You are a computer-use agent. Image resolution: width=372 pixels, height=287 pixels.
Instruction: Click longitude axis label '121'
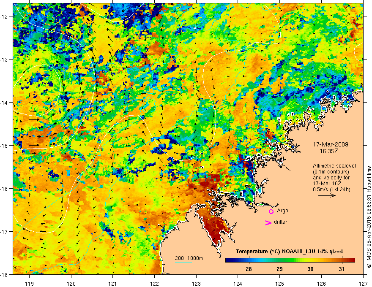click(x=113, y=284)
